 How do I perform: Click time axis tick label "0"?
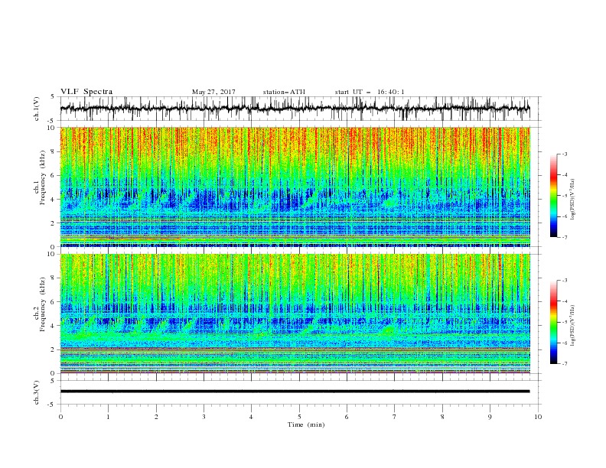coord(60,417)
